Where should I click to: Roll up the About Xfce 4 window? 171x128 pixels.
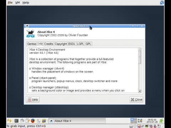click(133, 26)
